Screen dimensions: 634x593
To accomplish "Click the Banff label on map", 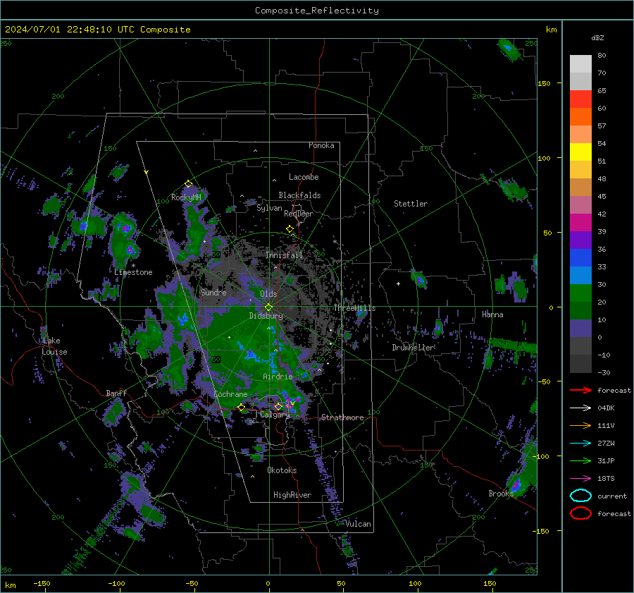I will pyautogui.click(x=116, y=393).
